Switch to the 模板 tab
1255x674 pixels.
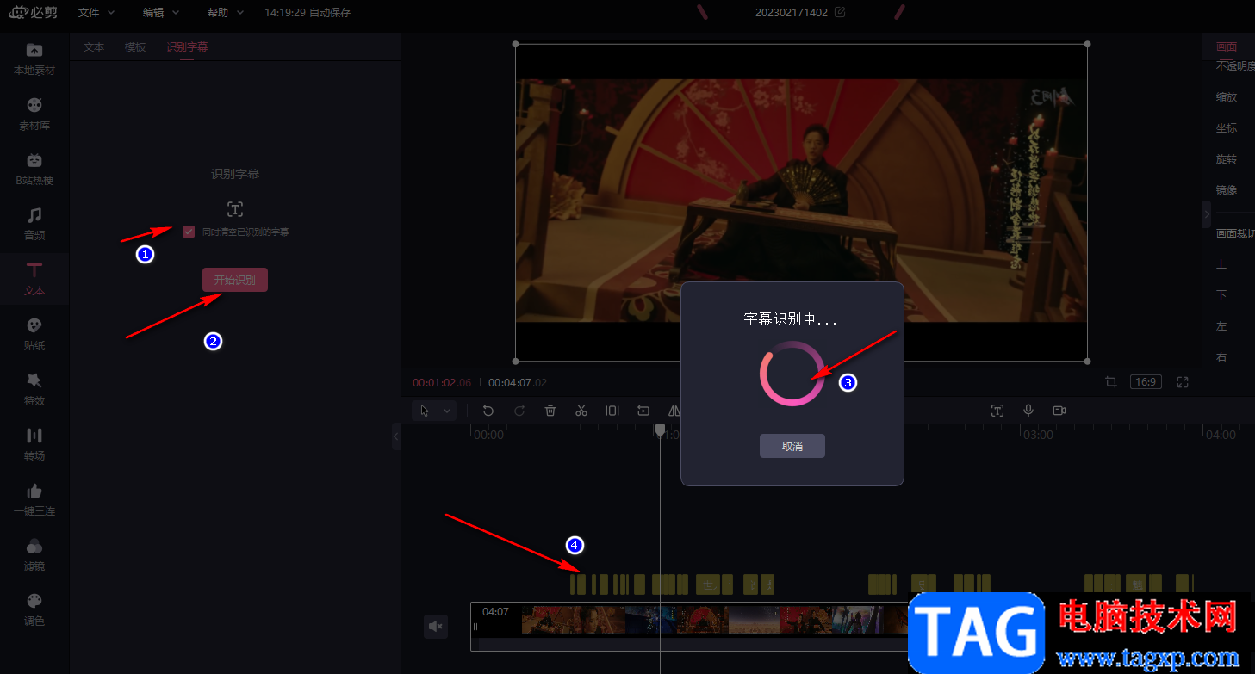click(x=135, y=47)
